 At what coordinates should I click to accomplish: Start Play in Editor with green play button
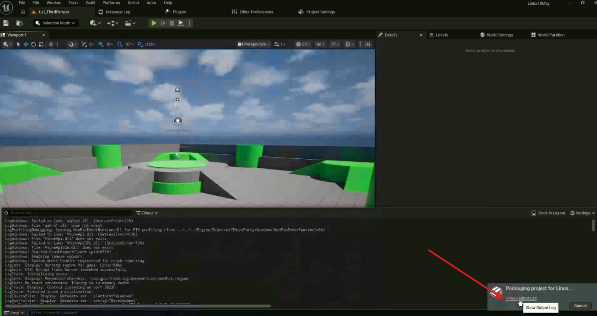(154, 23)
